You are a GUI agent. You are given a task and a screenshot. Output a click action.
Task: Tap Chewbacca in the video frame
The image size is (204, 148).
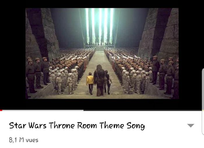(100, 80)
